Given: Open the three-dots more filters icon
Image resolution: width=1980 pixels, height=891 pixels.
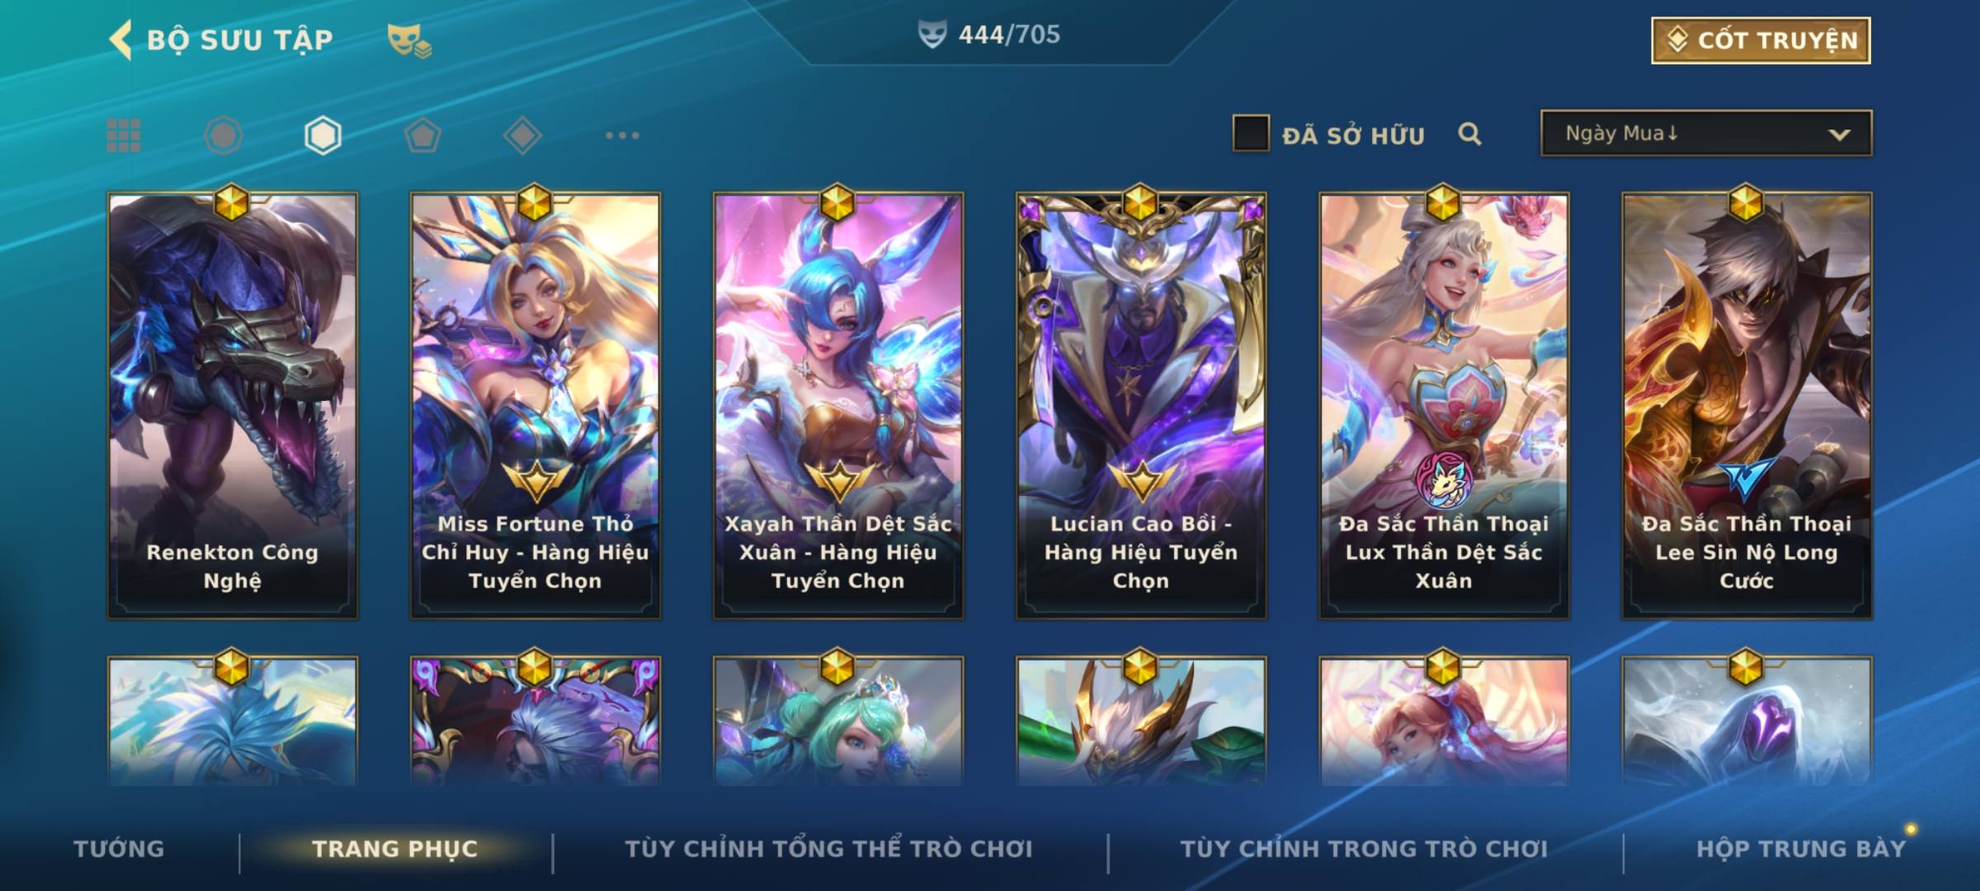Looking at the screenshot, I should [x=622, y=135].
